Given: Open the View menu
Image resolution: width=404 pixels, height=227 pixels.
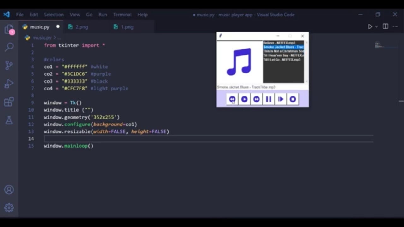Looking at the screenshot, I should (75, 15).
